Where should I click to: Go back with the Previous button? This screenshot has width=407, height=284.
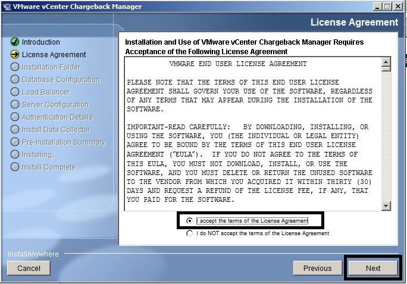pos(317,268)
